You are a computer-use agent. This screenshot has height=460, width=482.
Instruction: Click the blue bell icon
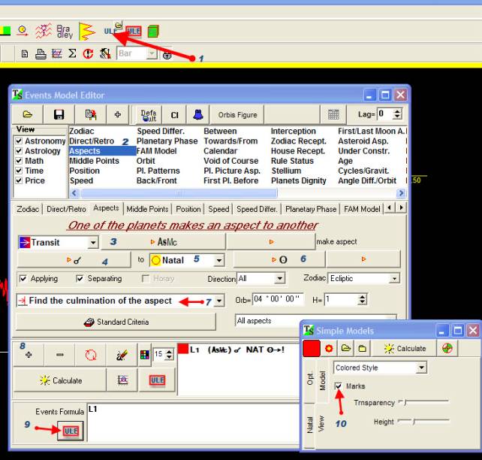tap(197, 114)
